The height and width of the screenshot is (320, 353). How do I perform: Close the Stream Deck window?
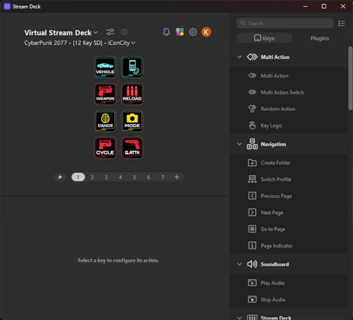click(343, 6)
